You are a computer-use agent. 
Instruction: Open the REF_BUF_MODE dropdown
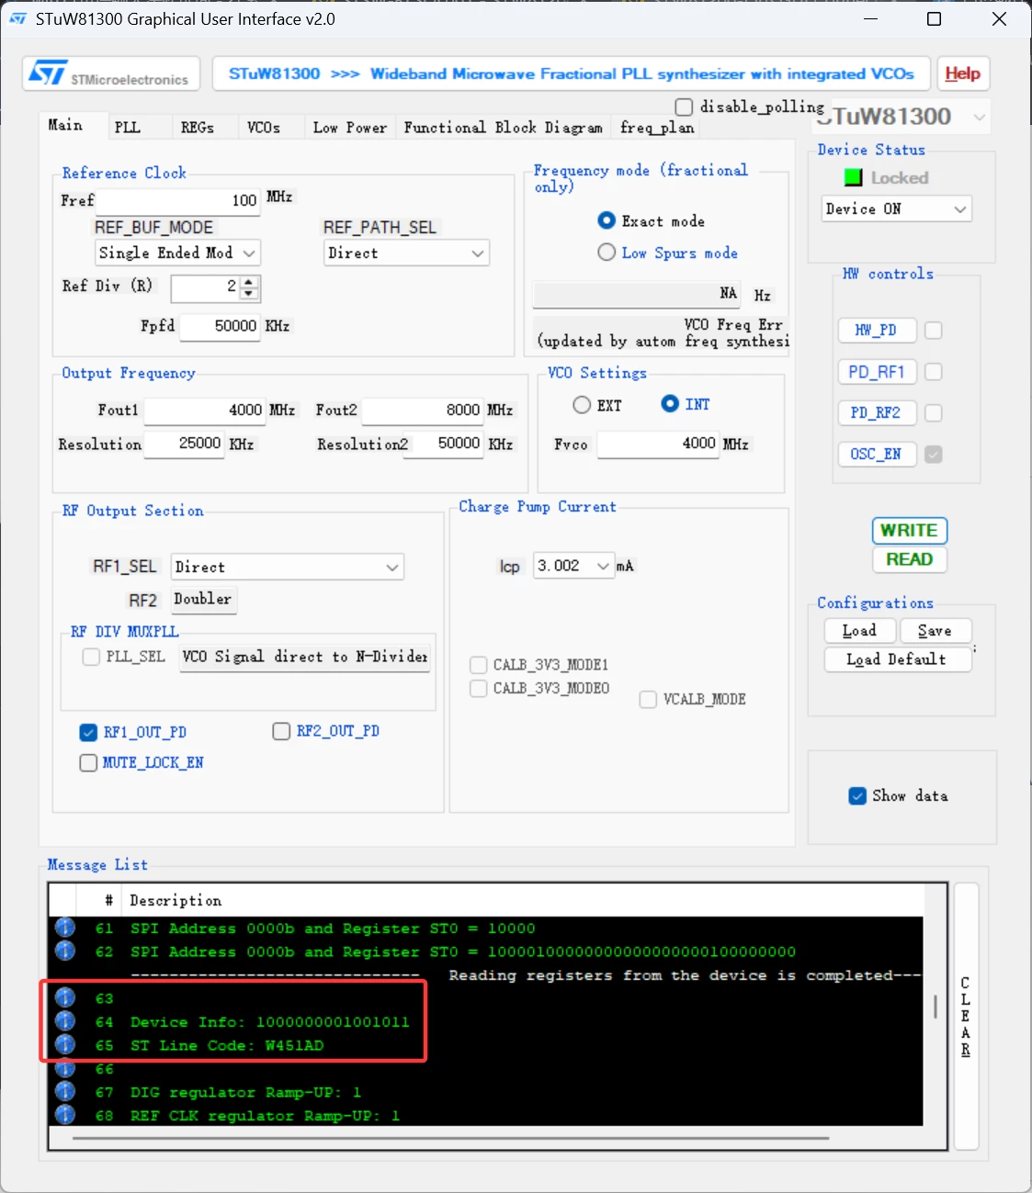[178, 253]
